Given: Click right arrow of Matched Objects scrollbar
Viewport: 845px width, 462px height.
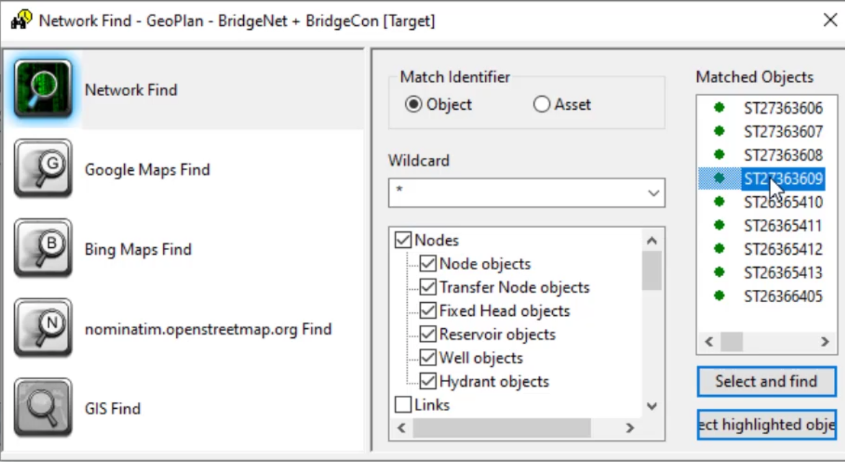Looking at the screenshot, I should [825, 342].
